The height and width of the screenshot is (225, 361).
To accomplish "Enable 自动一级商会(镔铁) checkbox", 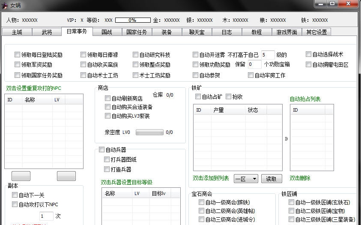I will coord(201,202).
